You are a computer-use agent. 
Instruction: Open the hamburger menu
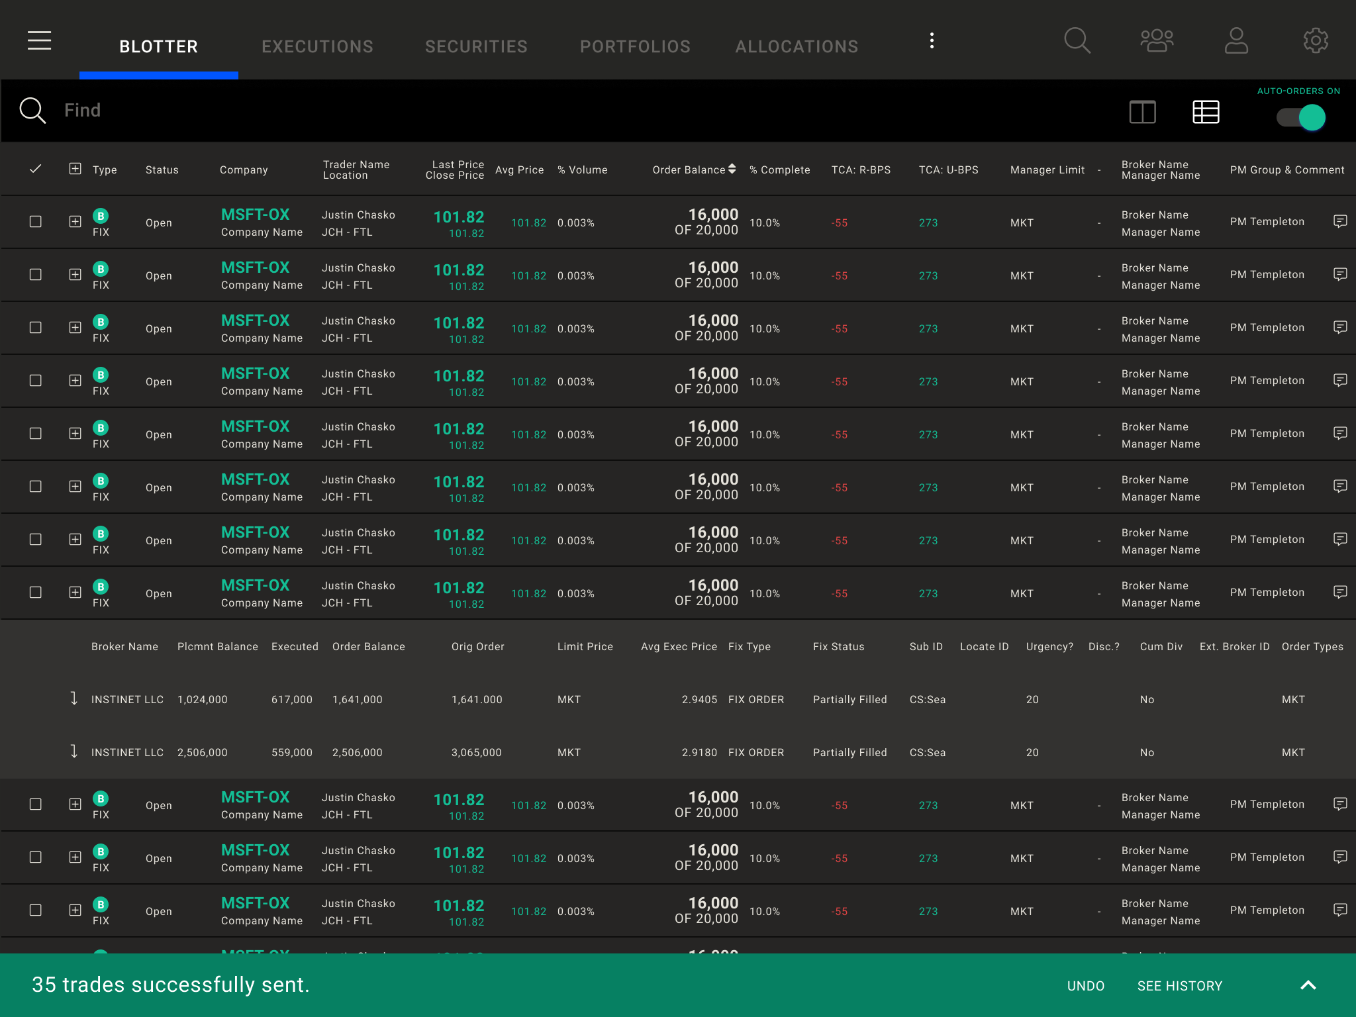pyautogui.click(x=39, y=40)
